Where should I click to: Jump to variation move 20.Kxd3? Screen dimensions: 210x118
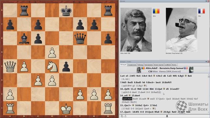point(125,102)
